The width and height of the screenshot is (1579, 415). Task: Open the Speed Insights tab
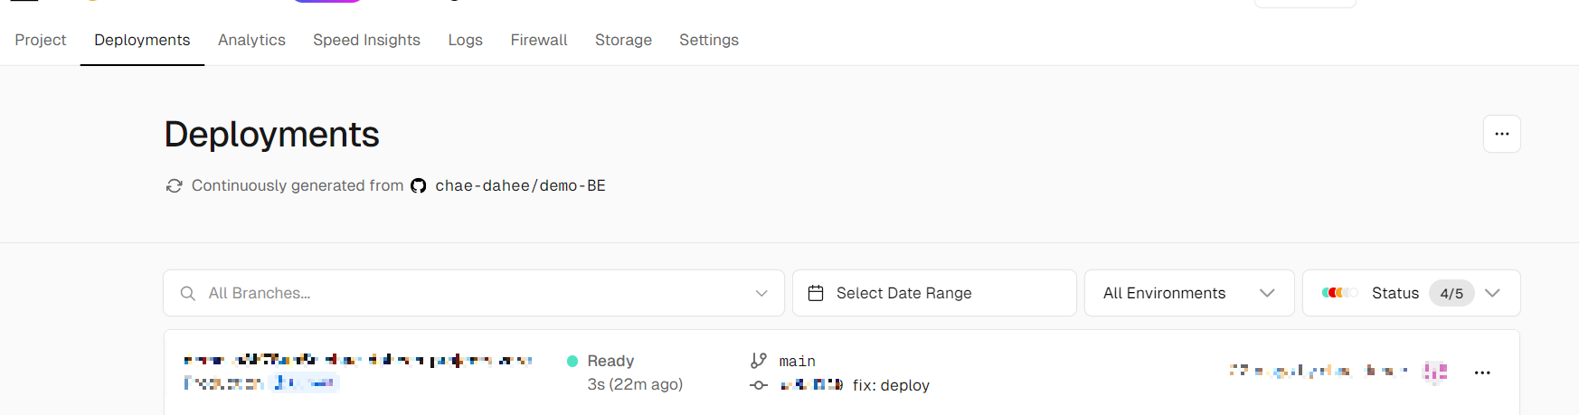point(366,40)
